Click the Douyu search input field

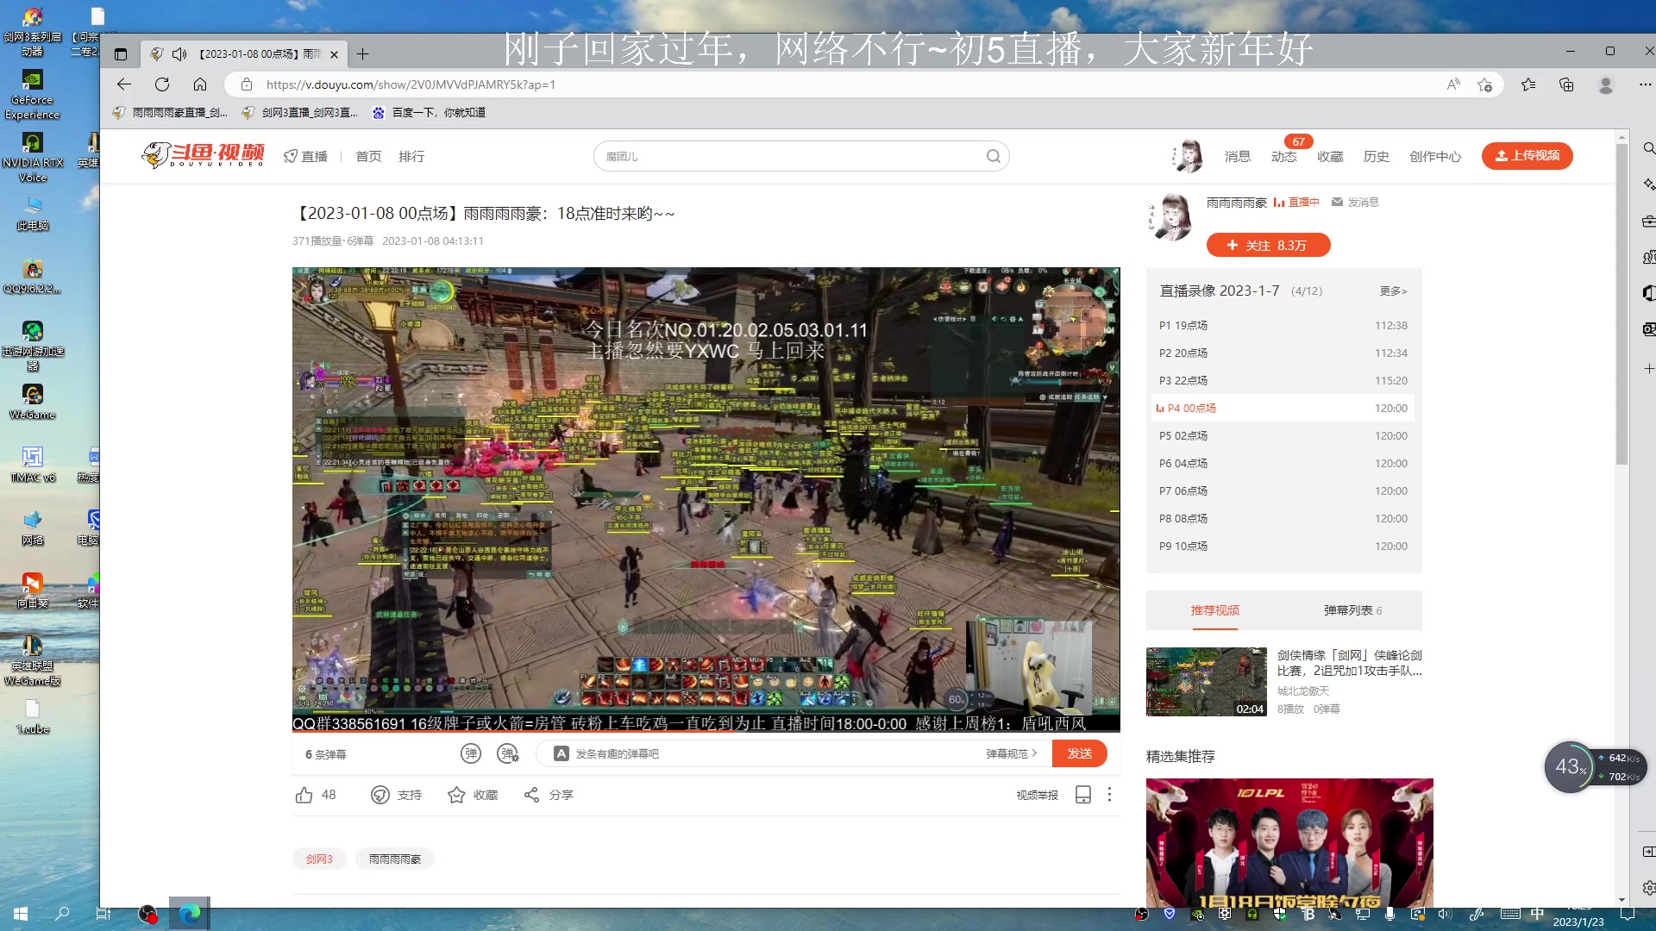pos(789,156)
